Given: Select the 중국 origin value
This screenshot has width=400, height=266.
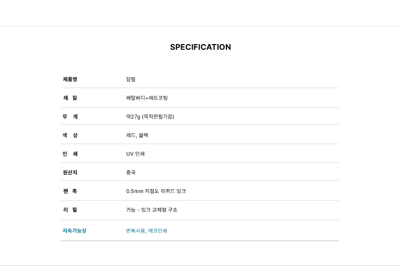Looking at the screenshot, I should (x=131, y=173).
